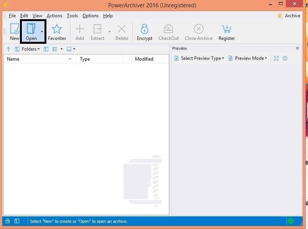Open the Preview Mode dropdown
Screen dimensions: 308x229
(248, 58)
